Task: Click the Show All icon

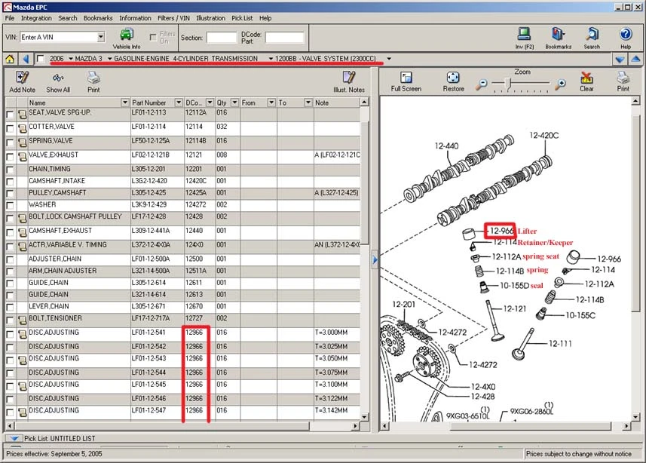Action: click(58, 78)
